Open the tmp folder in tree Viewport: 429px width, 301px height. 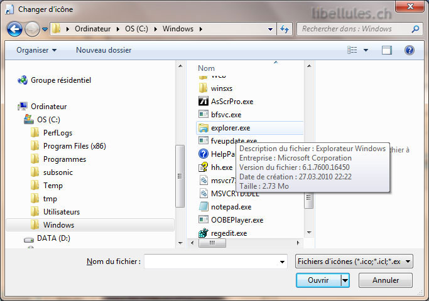point(44,199)
